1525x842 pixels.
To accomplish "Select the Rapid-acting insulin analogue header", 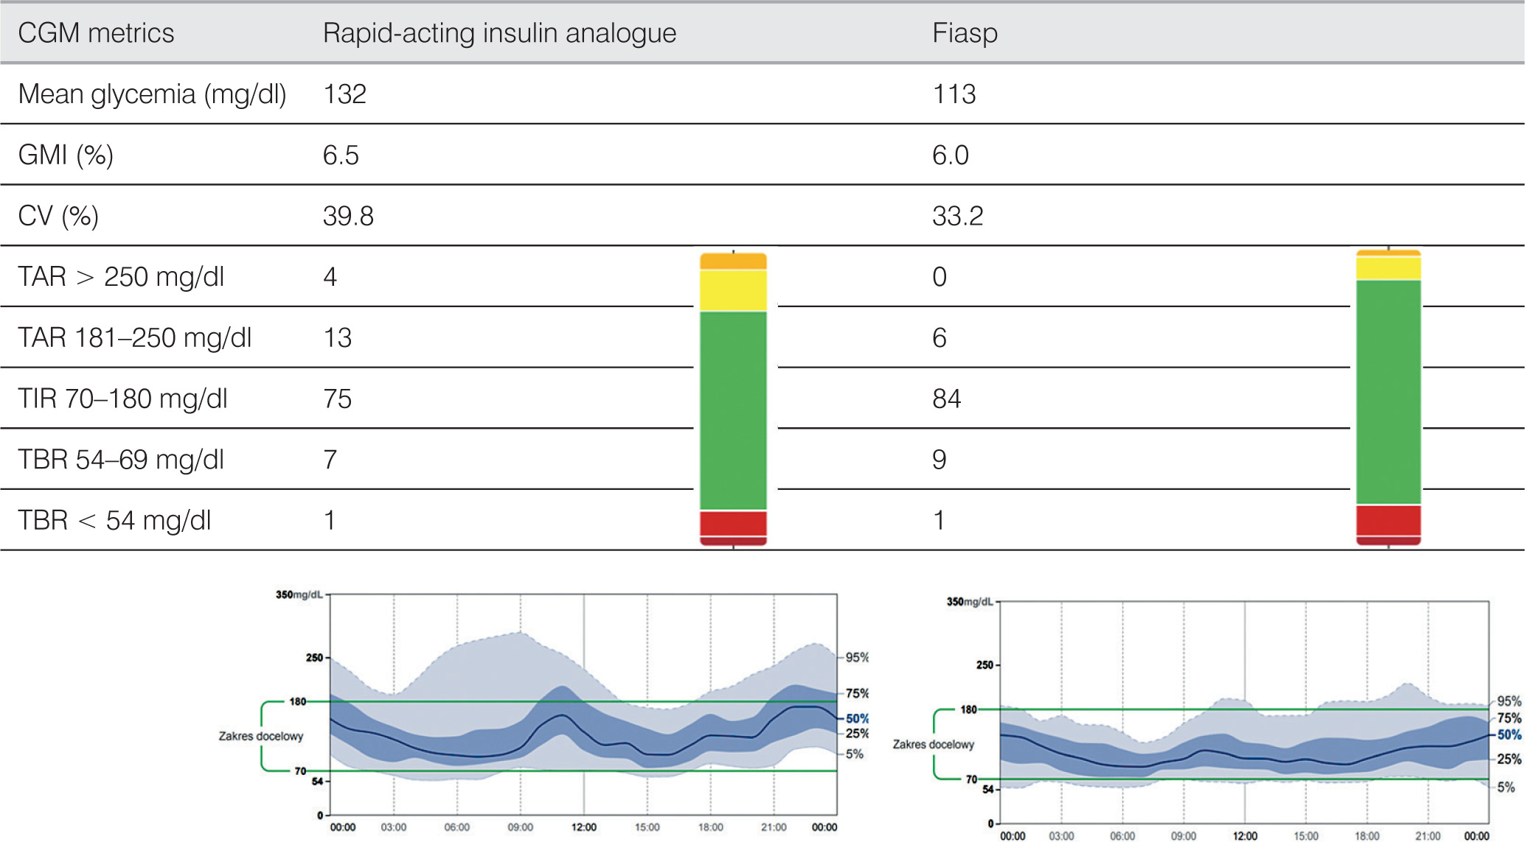I will (499, 33).
